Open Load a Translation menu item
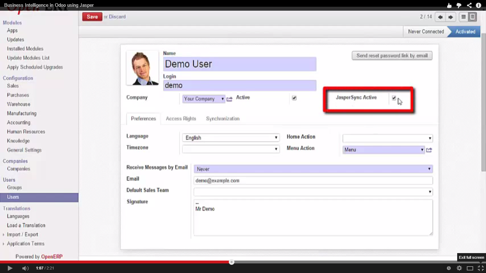This screenshot has height=273, width=486. click(x=26, y=225)
